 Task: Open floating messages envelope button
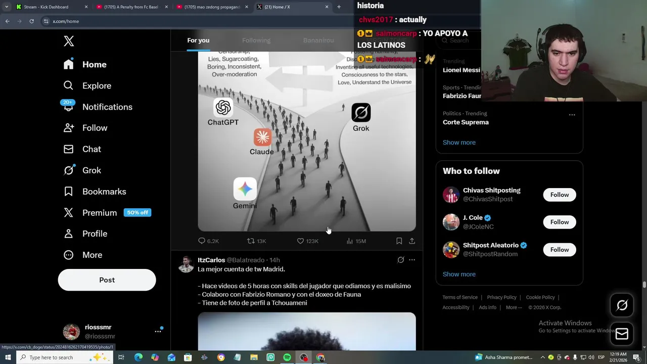point(622,334)
